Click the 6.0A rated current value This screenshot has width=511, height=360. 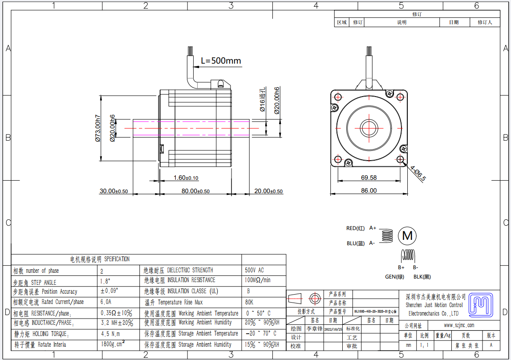(x=107, y=302)
